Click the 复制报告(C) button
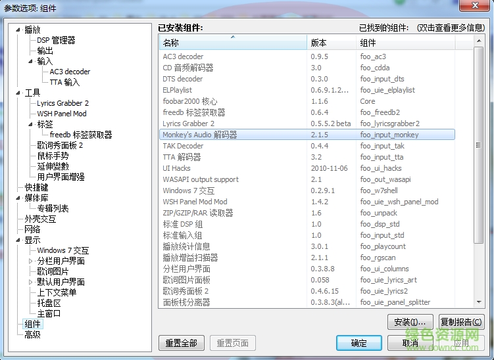494x360 pixels. 461,322
